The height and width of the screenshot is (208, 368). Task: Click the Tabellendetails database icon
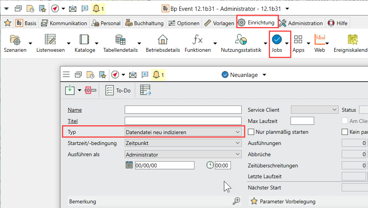tap(120, 39)
